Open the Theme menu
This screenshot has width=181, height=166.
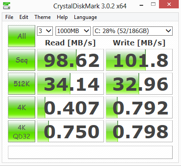click(x=43, y=17)
